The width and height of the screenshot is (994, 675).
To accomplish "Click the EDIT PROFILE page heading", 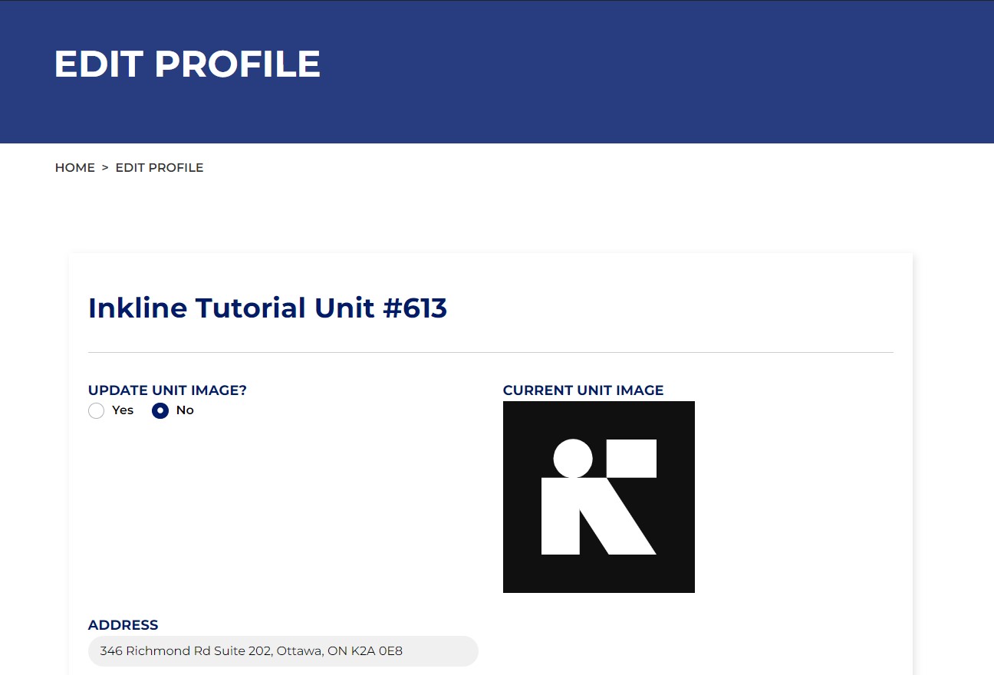I will coord(187,64).
